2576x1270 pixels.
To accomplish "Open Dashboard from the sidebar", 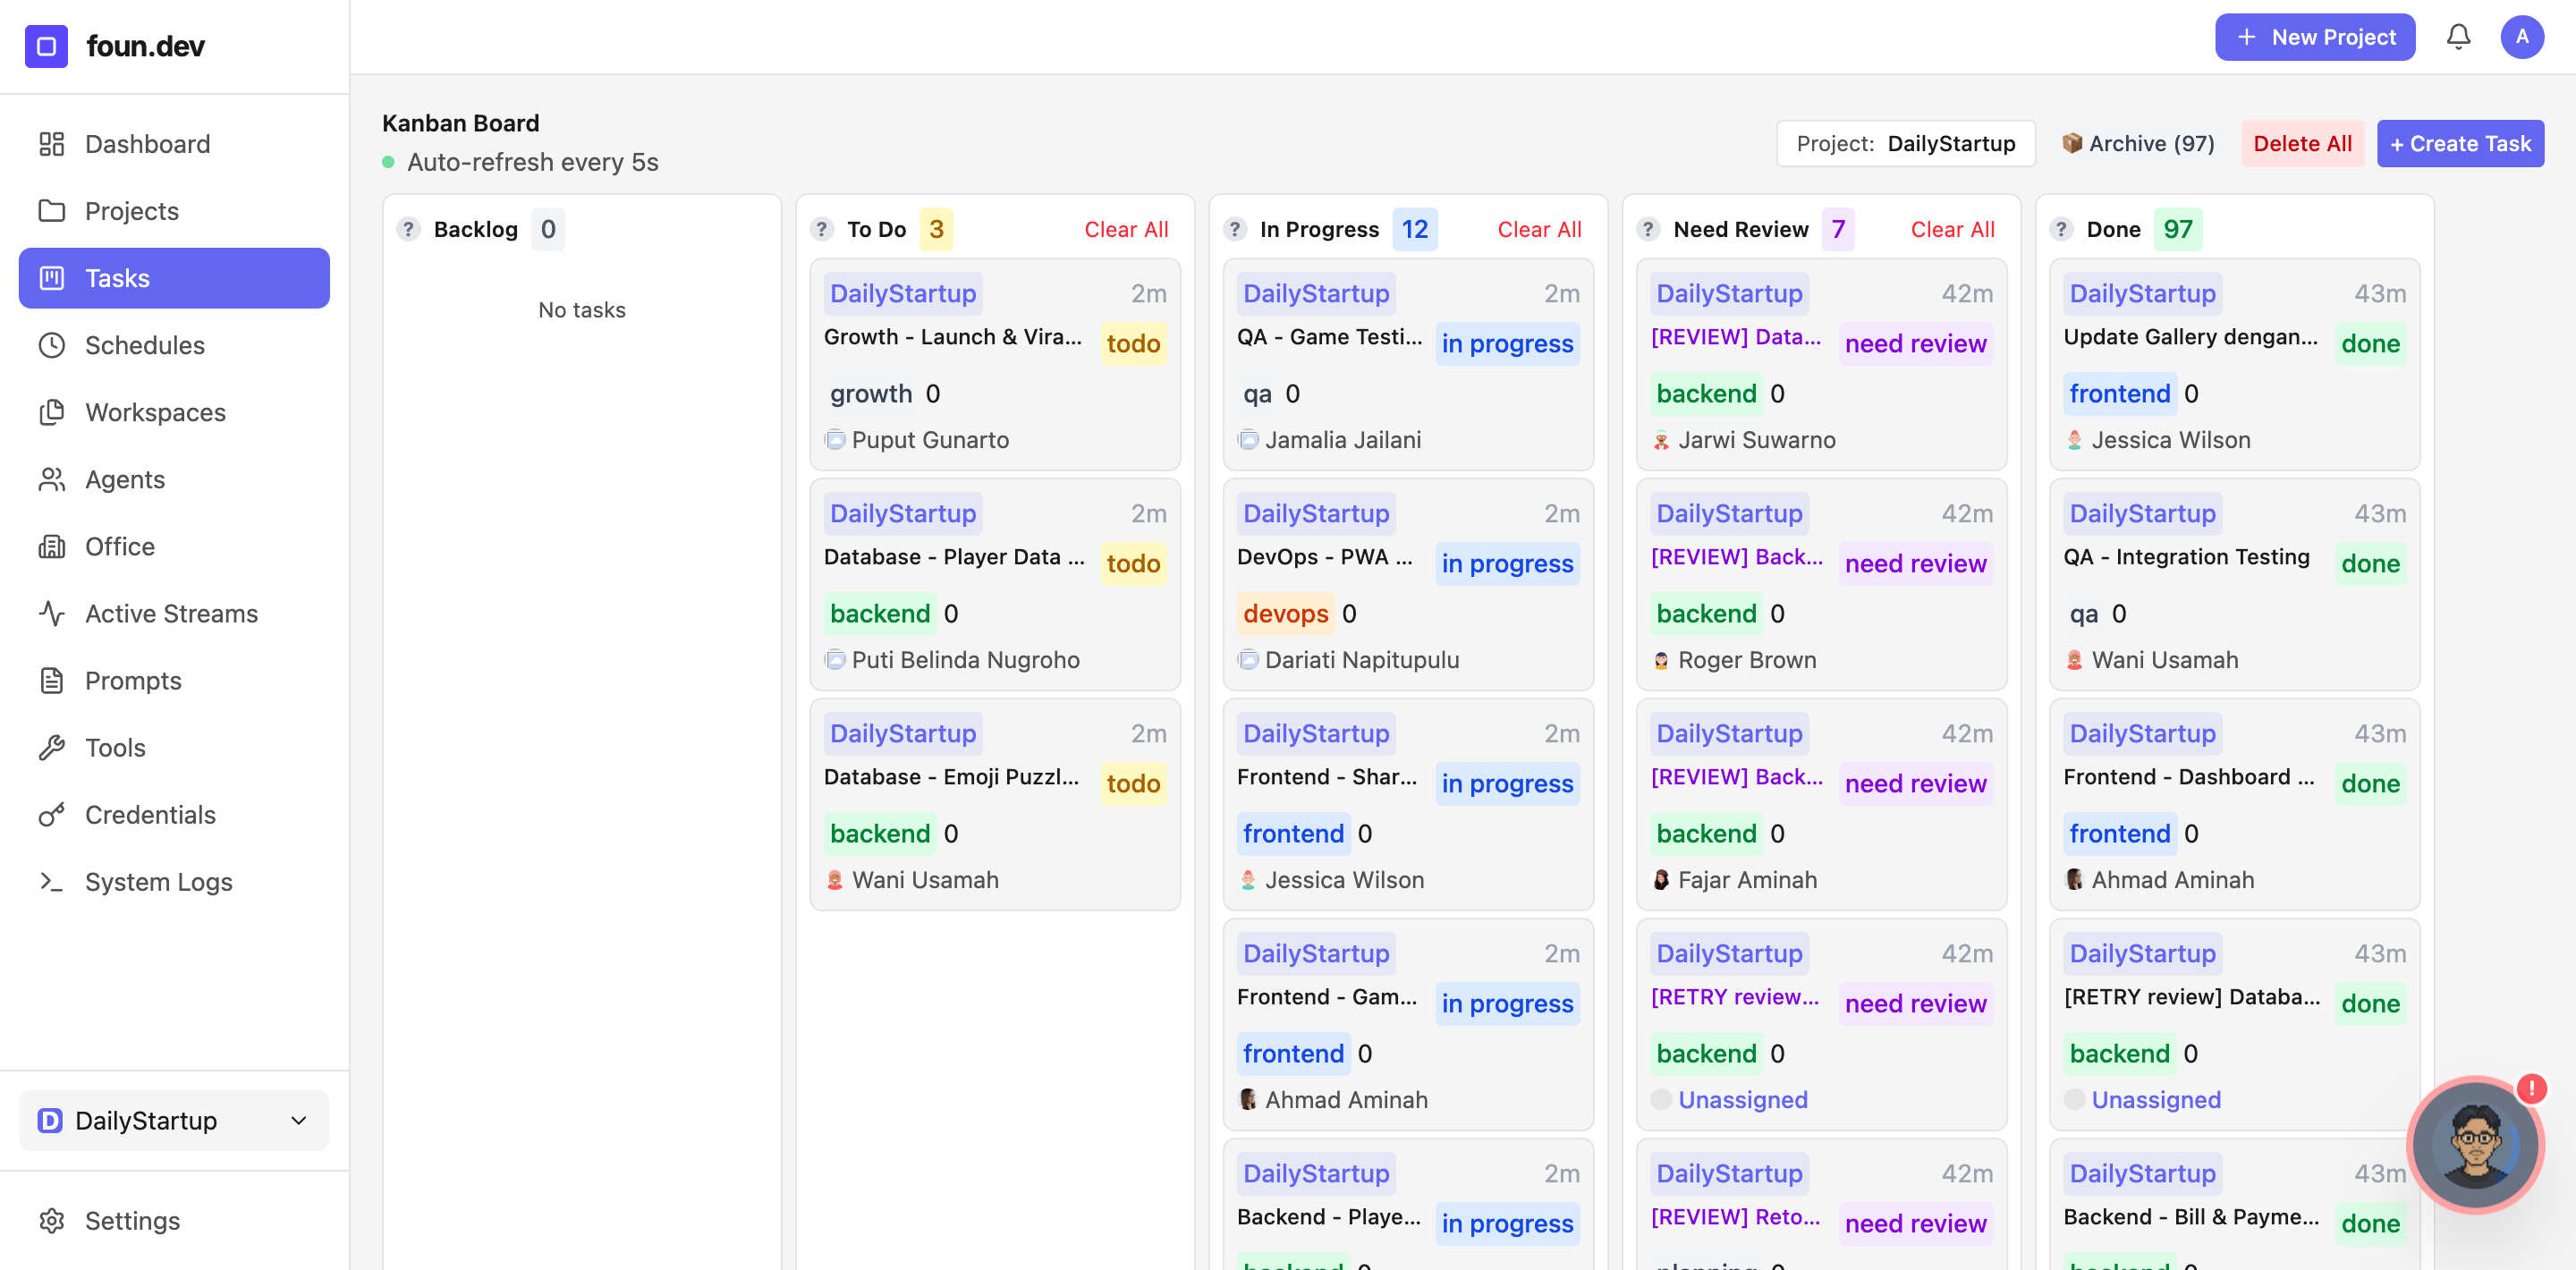I will point(174,144).
